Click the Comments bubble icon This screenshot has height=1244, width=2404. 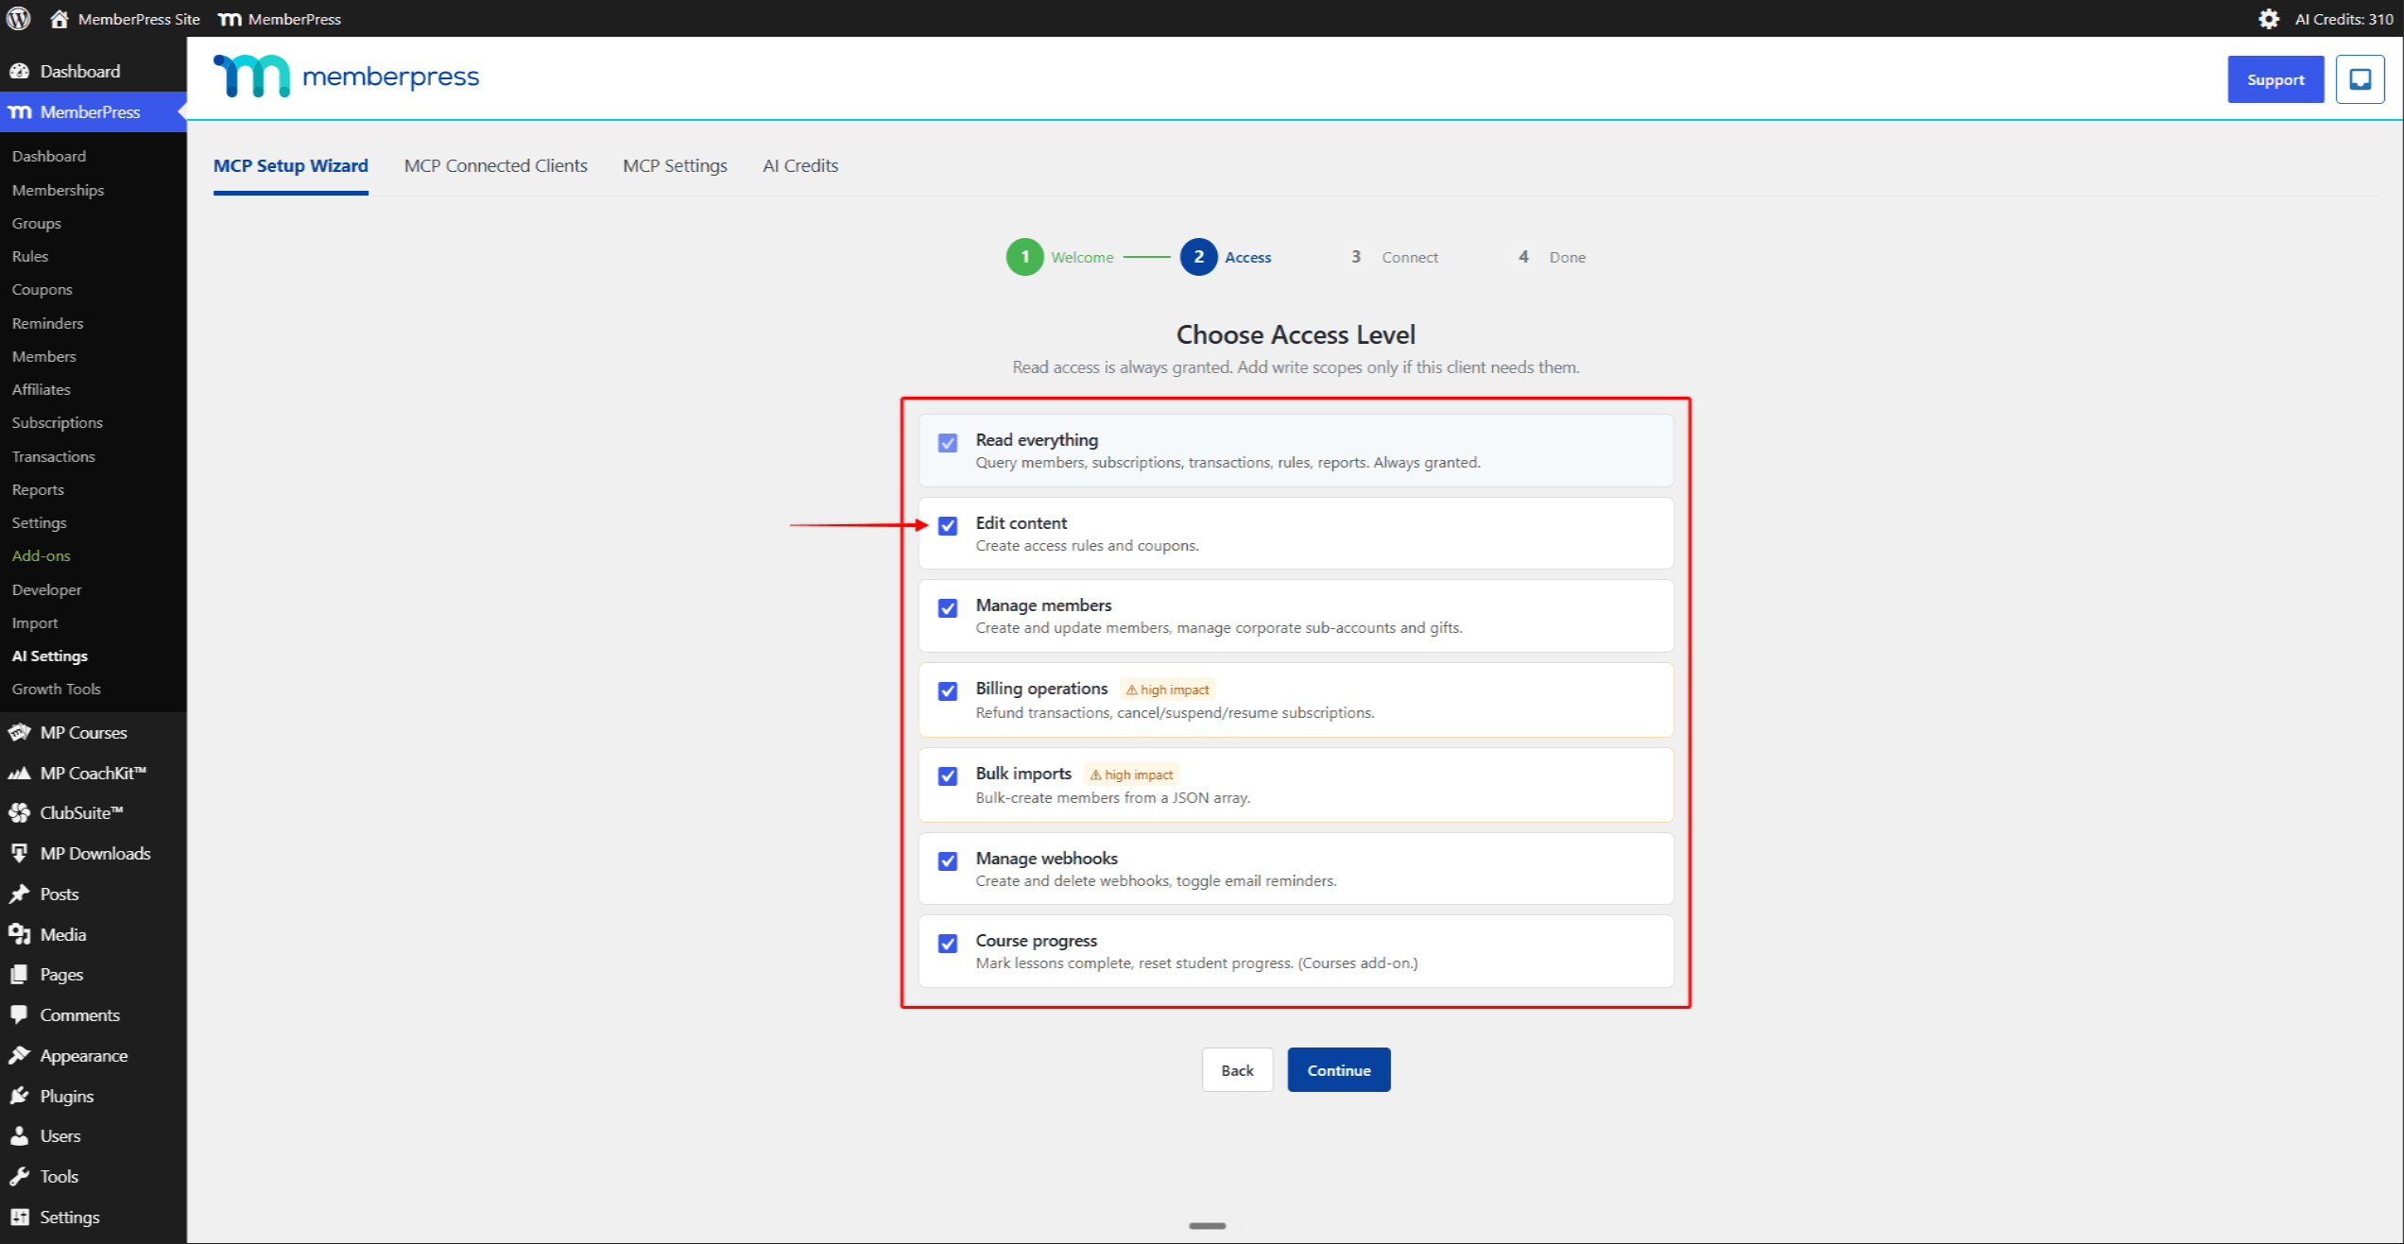[19, 1014]
